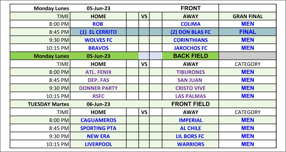
Task: Select the DONNER PARTY cell
Action: tap(98, 88)
